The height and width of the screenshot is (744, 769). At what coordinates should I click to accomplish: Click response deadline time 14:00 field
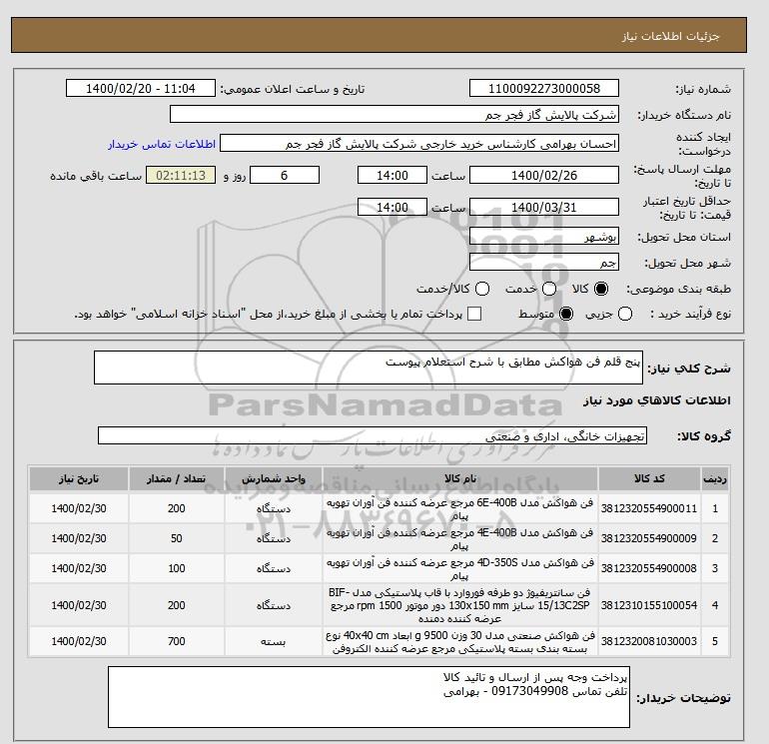[x=392, y=175]
